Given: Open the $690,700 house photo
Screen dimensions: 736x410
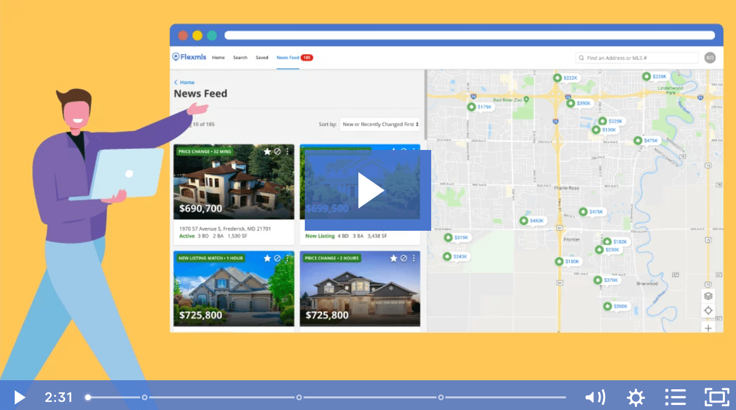Looking at the screenshot, I should tap(234, 182).
